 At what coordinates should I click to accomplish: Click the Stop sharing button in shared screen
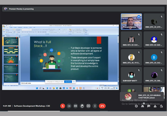tap(68, 82)
